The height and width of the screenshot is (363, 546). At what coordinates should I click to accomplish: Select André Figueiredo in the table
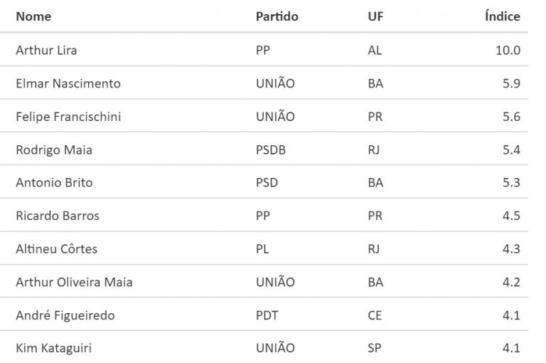[x=65, y=315]
